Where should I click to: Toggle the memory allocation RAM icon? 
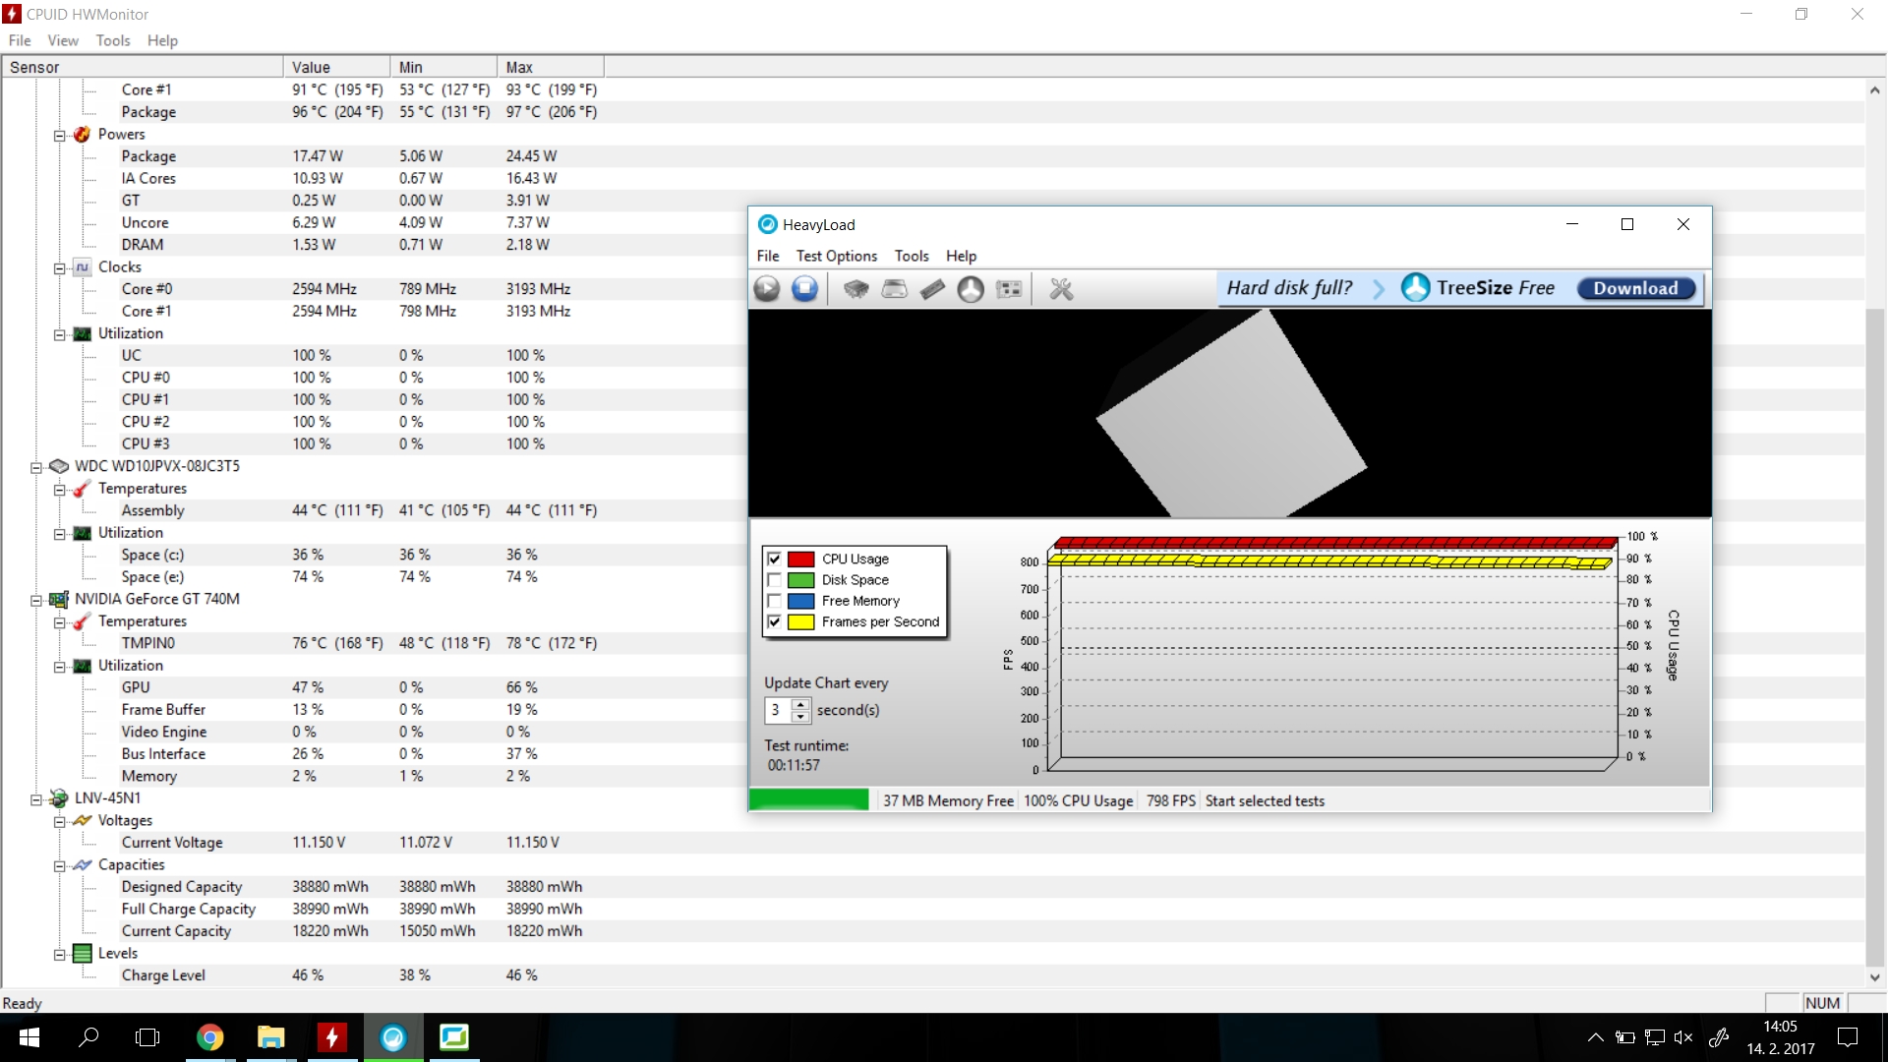(x=932, y=289)
